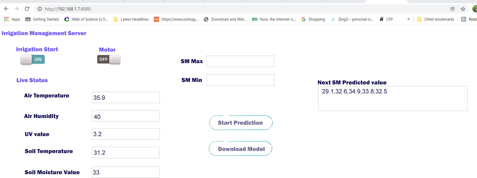
Task: Toggle the Irrigation Start switch
Action: [32, 59]
